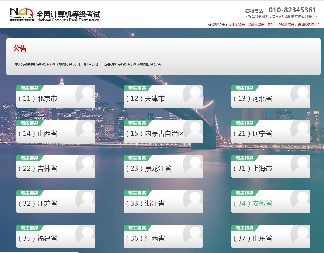Click the green 考生报名 tag above 上海市
324x253 pixels.
tap(245, 158)
